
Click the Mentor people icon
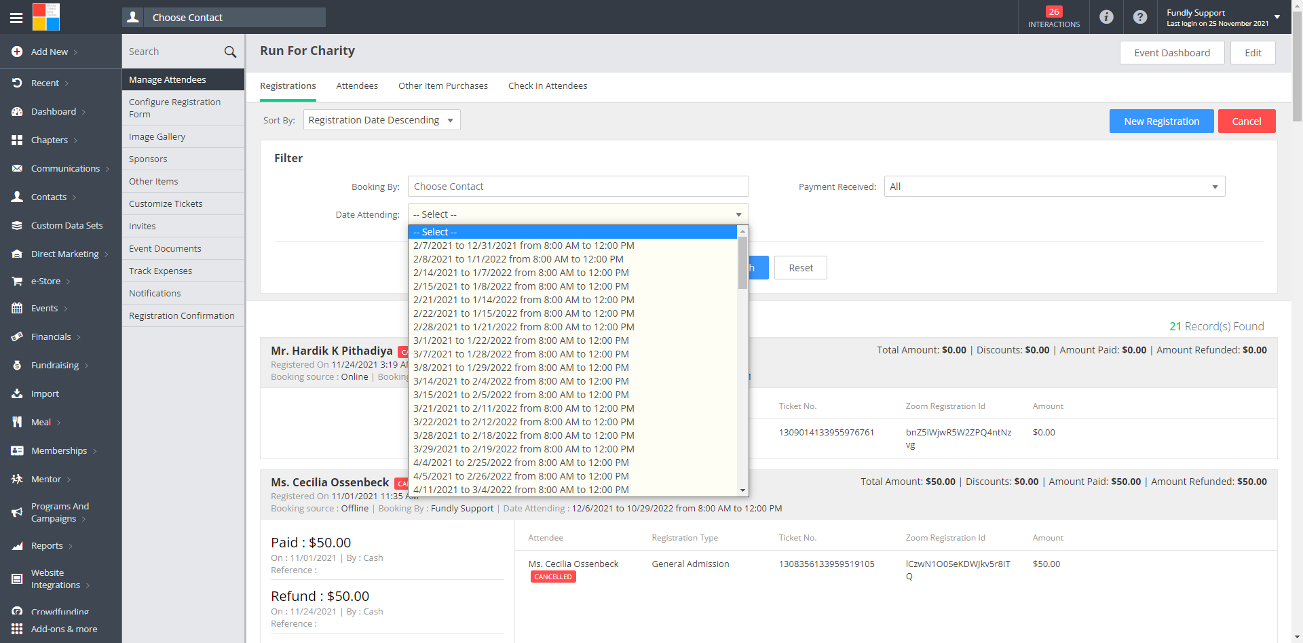click(x=17, y=479)
